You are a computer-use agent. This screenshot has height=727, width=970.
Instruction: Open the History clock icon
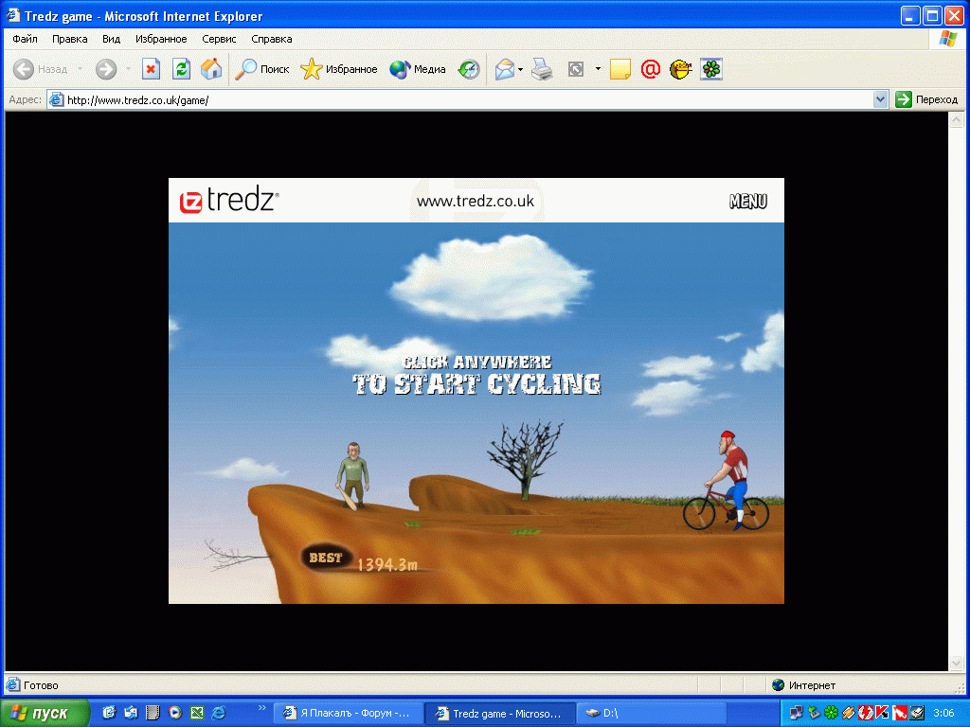[469, 69]
